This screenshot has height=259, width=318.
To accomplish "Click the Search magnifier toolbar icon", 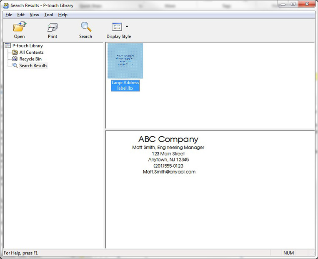I will click(86, 27).
